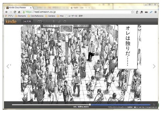Click the 44% location text in footer
This screenshot has height=113, width=162.
click(81, 107)
